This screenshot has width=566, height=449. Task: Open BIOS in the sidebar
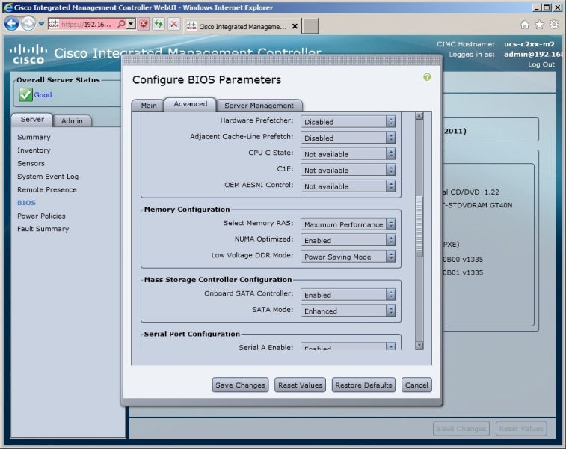pos(26,203)
